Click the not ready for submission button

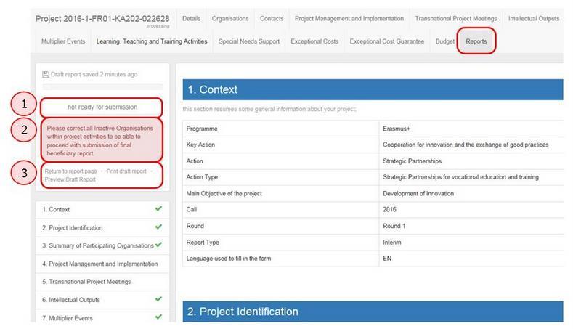[x=102, y=107]
